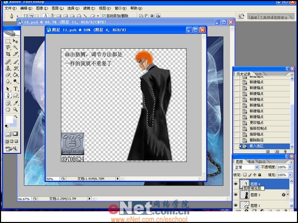The width and height of the screenshot is (298, 223).
Task: Select the Eraser tool
Action: (8, 75)
